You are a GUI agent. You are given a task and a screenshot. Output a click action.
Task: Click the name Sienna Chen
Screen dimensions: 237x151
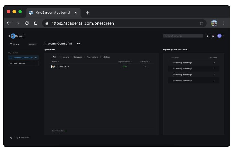click(x=63, y=67)
